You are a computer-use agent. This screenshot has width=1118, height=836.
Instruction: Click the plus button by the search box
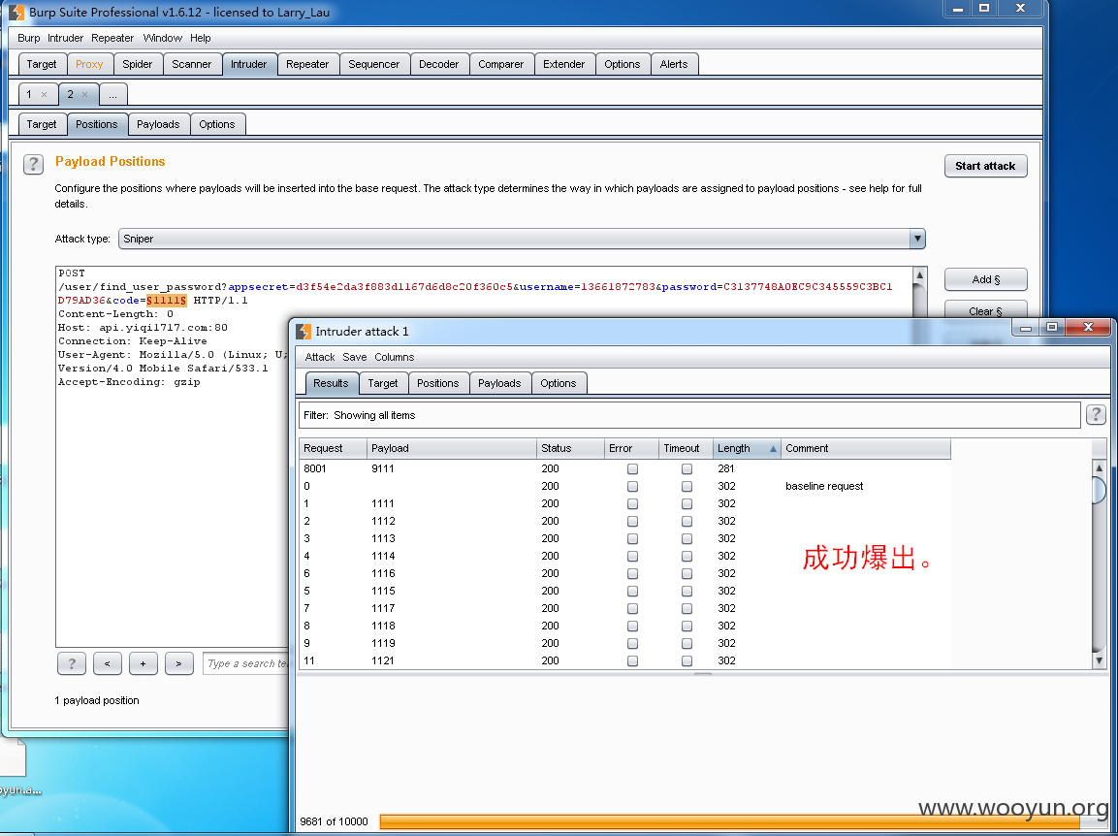coord(144,663)
